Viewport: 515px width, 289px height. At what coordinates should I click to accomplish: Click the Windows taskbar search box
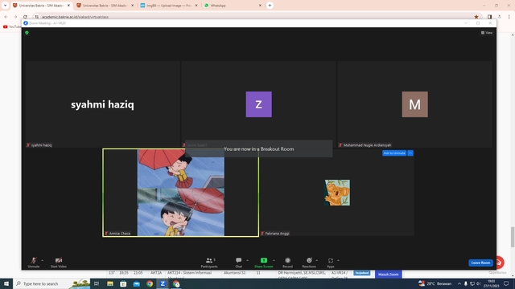point(51,283)
